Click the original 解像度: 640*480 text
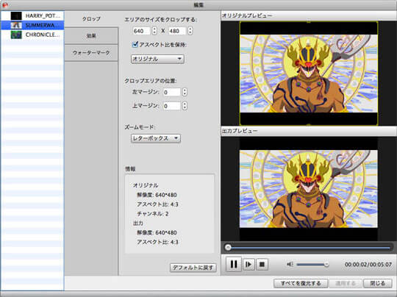The height and width of the screenshot is (297, 397). tap(157, 195)
